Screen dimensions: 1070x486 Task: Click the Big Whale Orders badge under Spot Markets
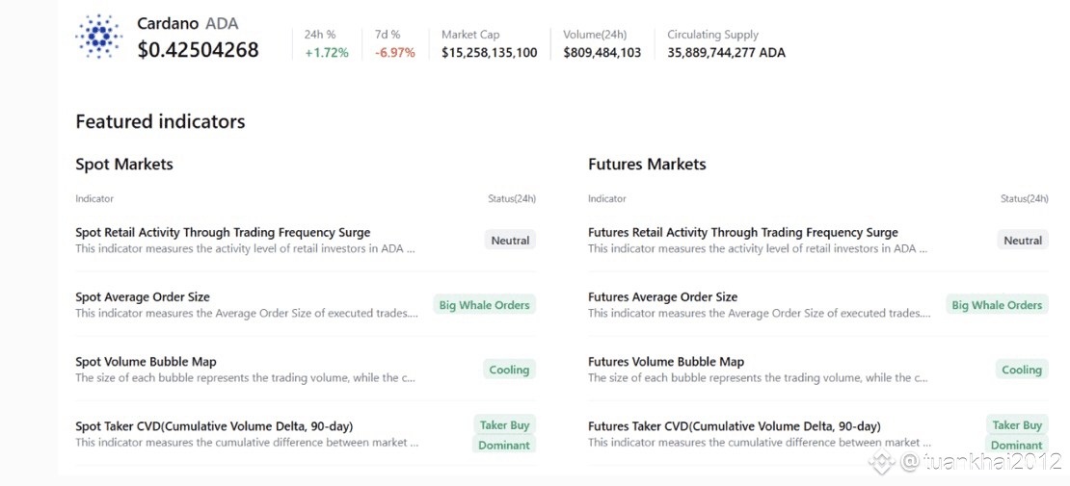coord(484,305)
